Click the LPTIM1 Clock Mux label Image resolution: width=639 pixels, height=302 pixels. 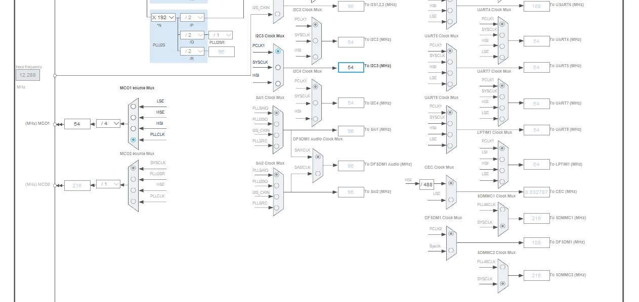[494, 132]
